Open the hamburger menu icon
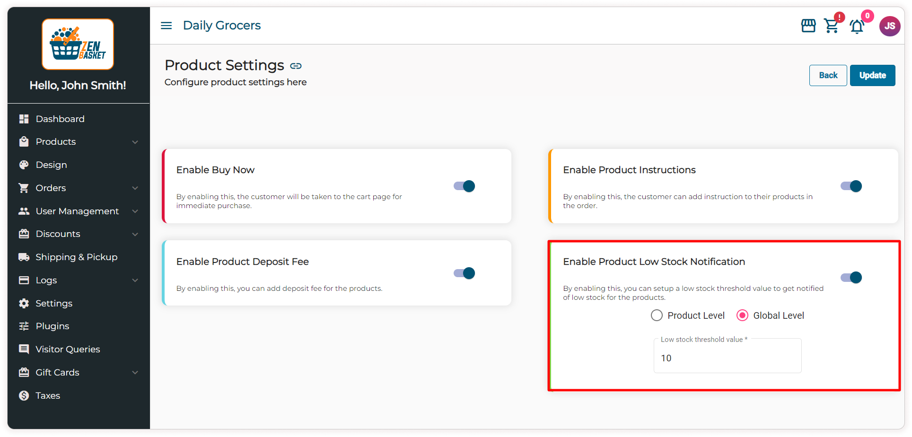This screenshot has width=912, height=437. tap(166, 26)
